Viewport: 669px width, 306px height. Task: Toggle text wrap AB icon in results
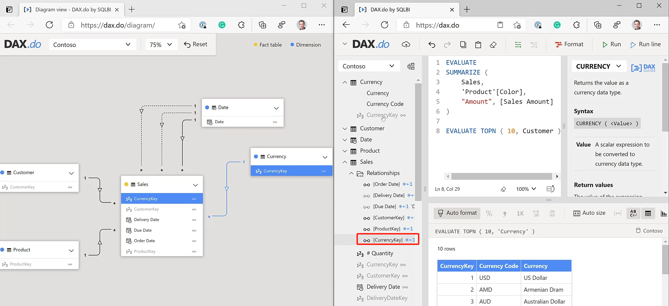633,213
